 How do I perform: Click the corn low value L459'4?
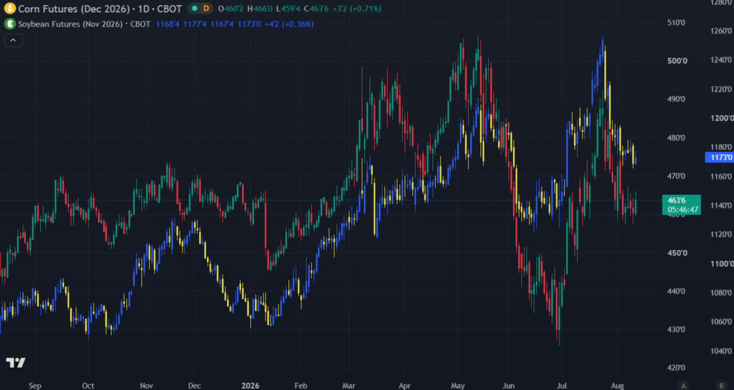point(289,9)
